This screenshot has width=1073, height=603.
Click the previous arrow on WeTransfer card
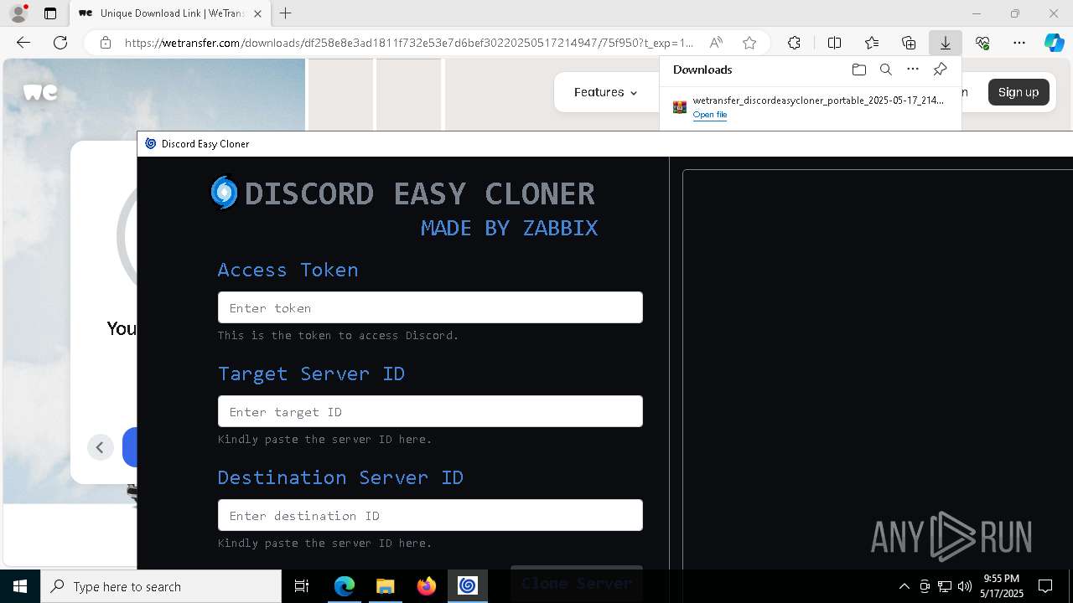[100, 447]
